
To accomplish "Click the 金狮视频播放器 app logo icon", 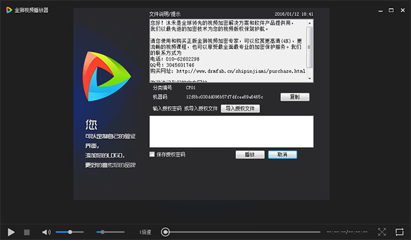I will pos(9,10).
